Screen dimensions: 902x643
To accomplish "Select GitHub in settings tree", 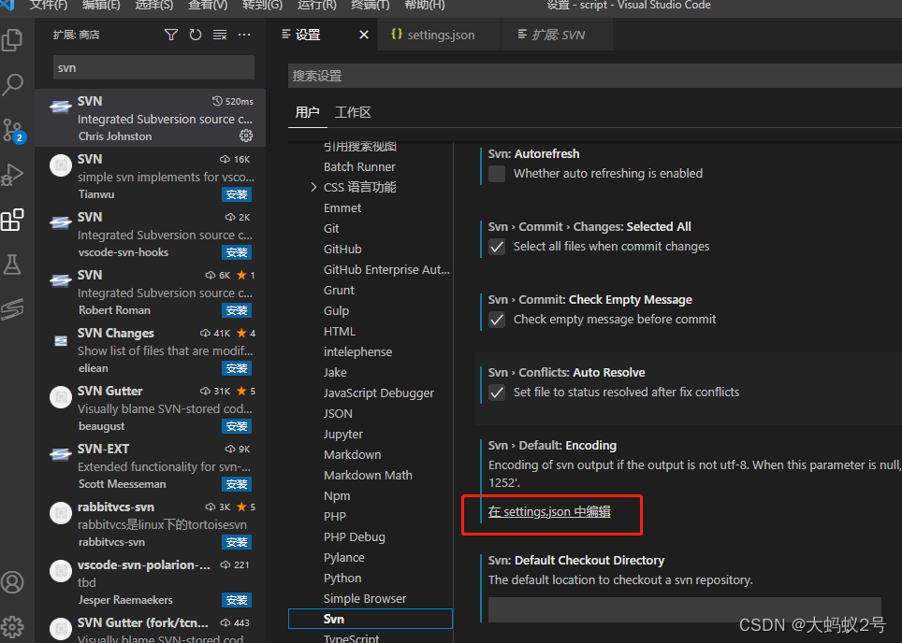I will click(x=342, y=250).
